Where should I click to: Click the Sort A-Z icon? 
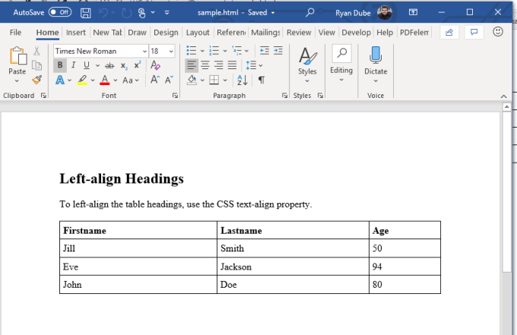pos(243,80)
